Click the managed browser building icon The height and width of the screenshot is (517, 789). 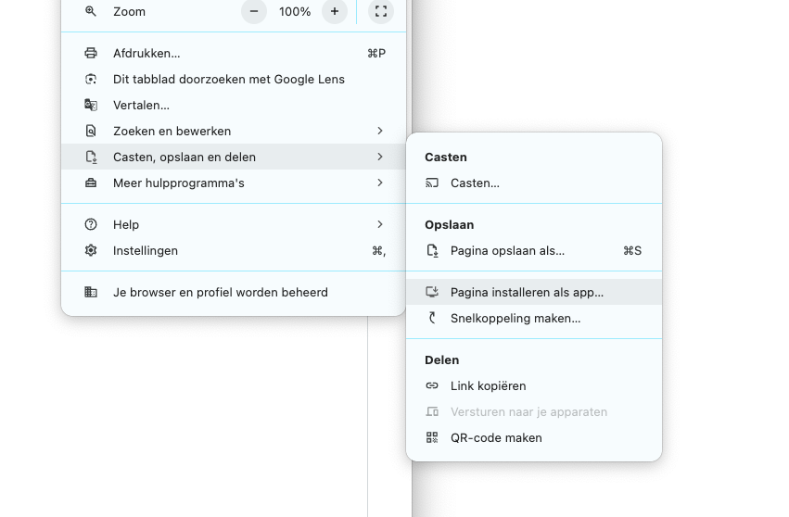(x=91, y=292)
